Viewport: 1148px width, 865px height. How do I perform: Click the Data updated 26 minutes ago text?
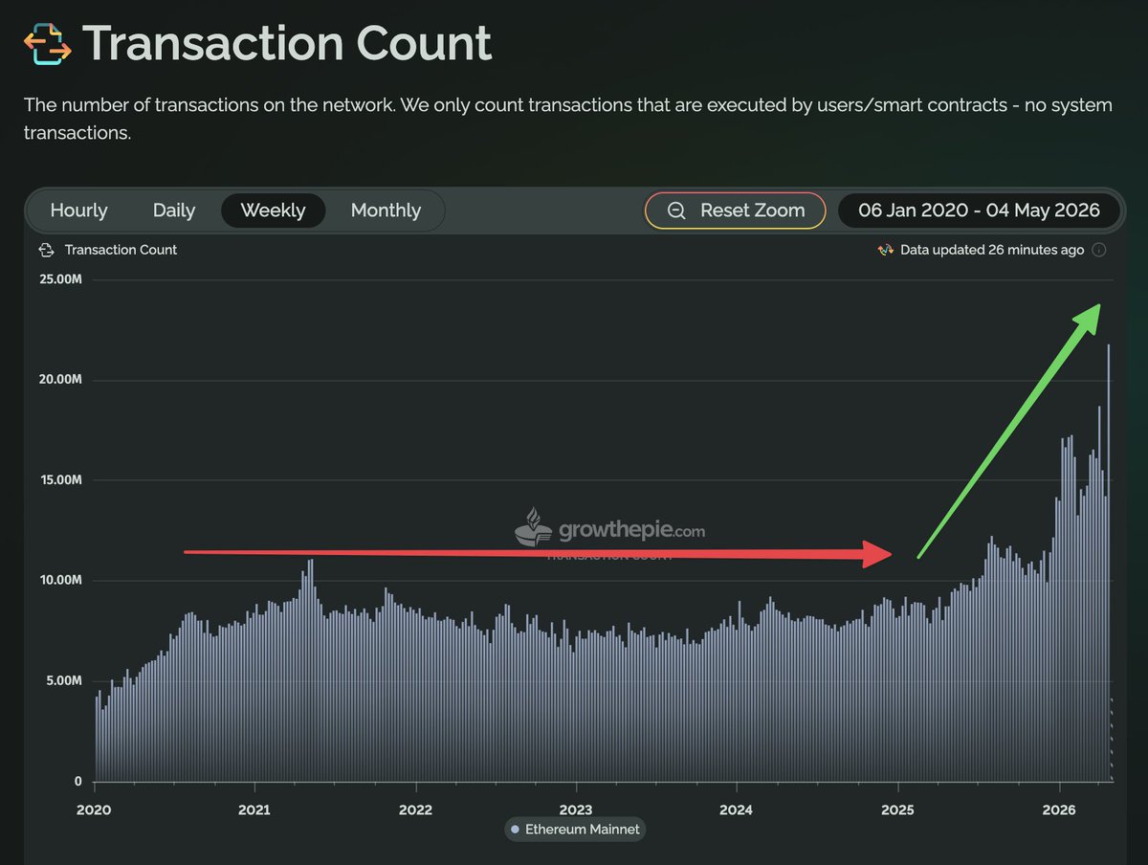coord(992,250)
